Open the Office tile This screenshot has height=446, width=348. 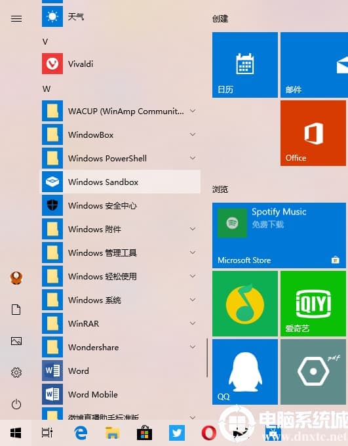(313, 133)
